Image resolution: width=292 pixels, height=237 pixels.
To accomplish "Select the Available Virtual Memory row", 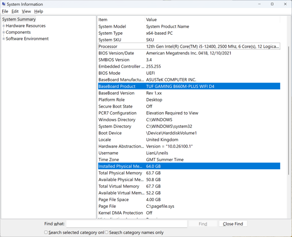I will [x=189, y=193].
